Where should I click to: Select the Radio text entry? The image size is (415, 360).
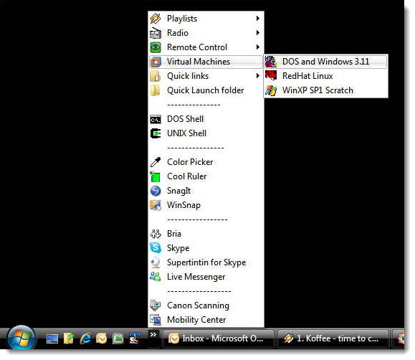178,33
